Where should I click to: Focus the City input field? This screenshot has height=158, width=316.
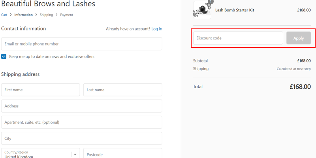81,138
